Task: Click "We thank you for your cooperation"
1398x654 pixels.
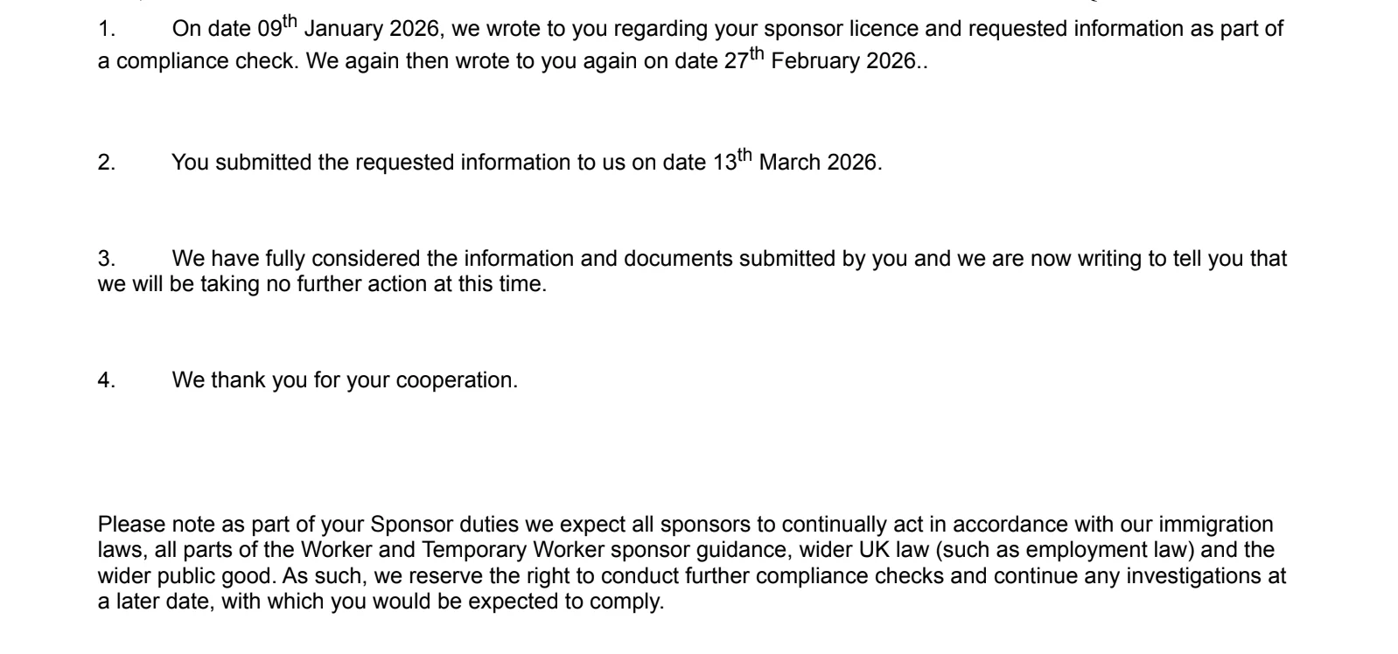Action: point(345,380)
